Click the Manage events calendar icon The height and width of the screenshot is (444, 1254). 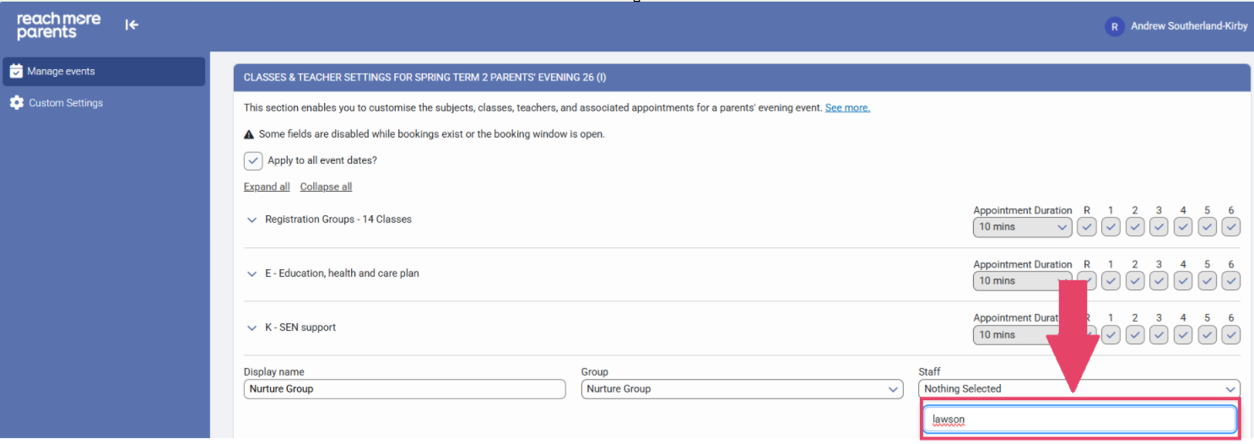click(x=16, y=72)
